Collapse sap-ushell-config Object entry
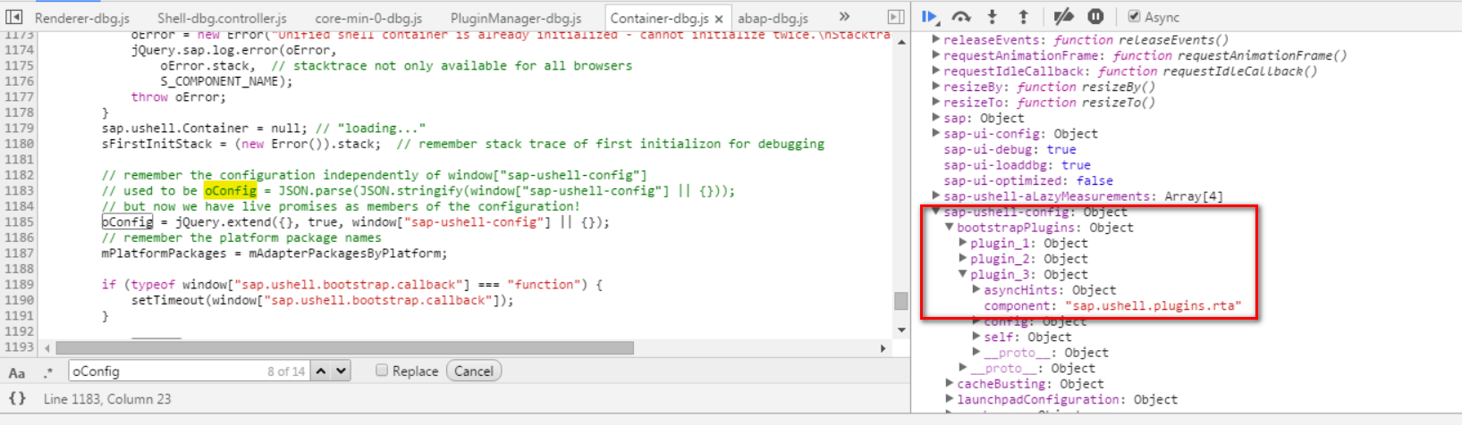This screenshot has width=1462, height=425. tap(936, 212)
